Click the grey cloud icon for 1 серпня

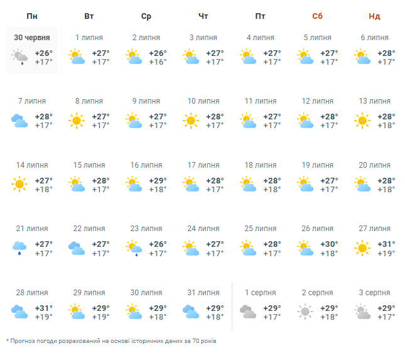coord(248,312)
